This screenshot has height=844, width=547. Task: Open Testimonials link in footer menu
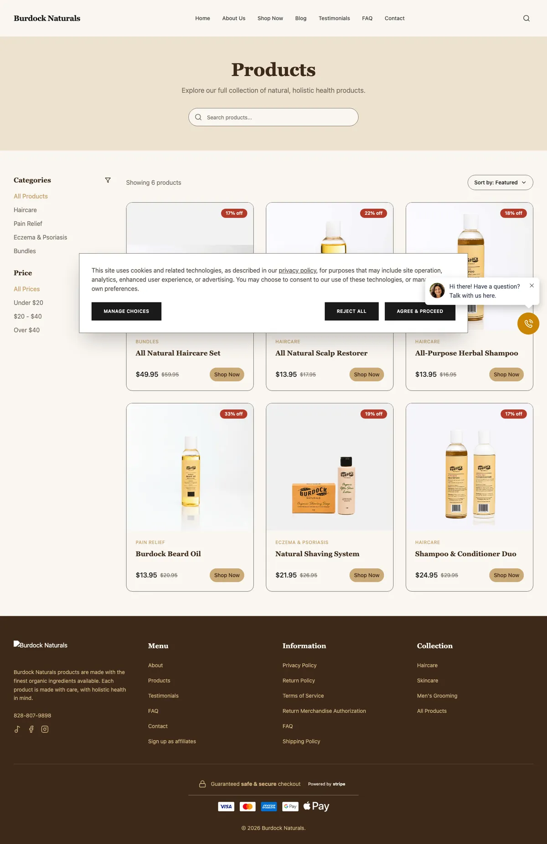[x=163, y=696]
